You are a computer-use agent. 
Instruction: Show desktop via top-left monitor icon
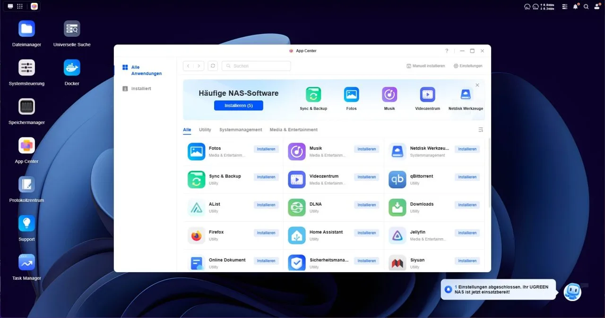pyautogui.click(x=10, y=6)
